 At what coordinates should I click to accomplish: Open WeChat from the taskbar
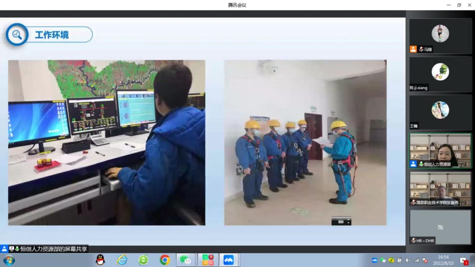[186, 260]
